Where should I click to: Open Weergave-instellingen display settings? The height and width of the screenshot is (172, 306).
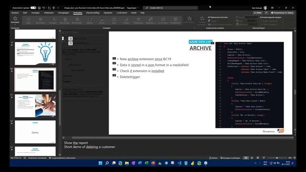(x=230, y=158)
